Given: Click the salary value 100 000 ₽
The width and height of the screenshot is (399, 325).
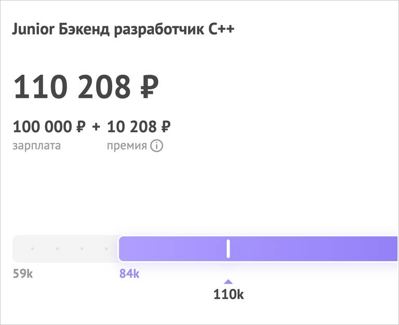Looking at the screenshot, I should coord(49,126).
